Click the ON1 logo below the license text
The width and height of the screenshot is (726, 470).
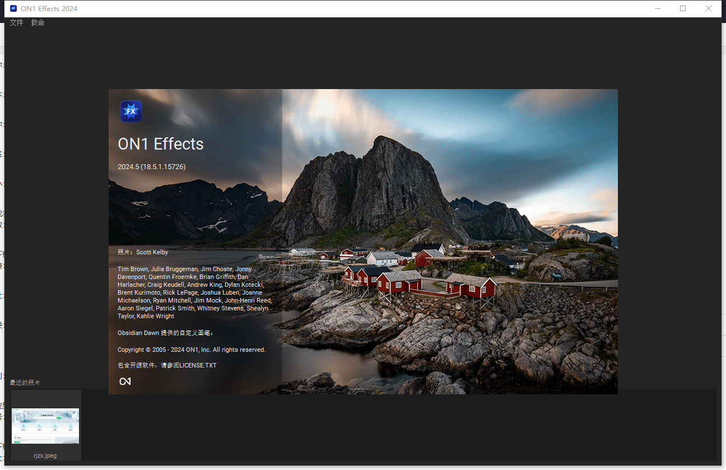click(x=125, y=381)
